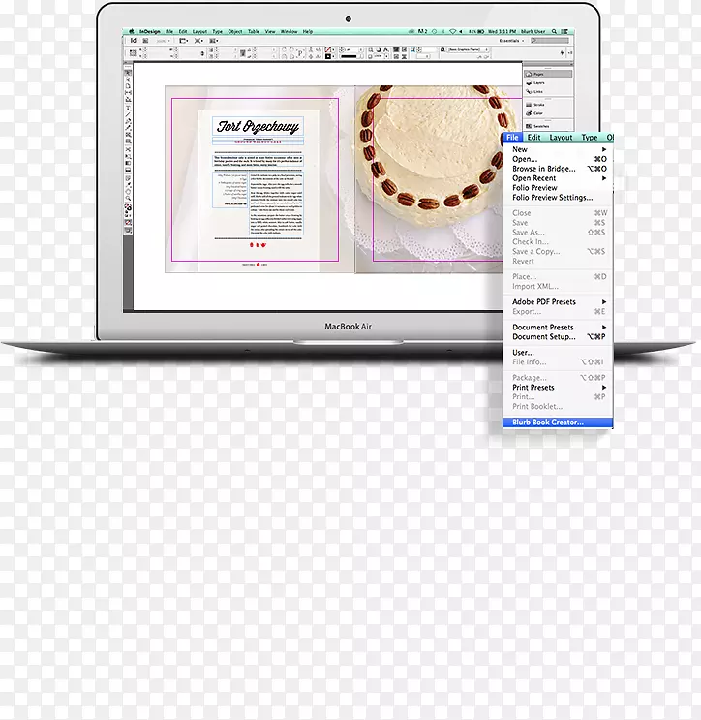Expand the New submenu arrow
The image size is (701, 720).
coord(604,149)
